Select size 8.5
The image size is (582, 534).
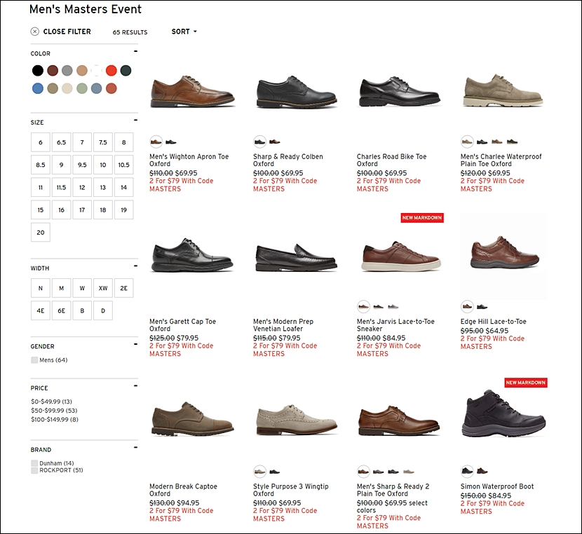click(41, 165)
